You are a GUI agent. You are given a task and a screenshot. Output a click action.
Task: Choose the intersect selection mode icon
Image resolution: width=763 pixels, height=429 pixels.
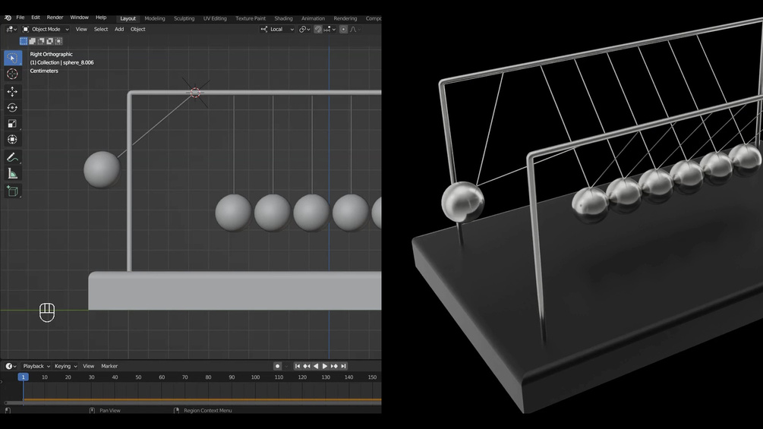[59, 41]
